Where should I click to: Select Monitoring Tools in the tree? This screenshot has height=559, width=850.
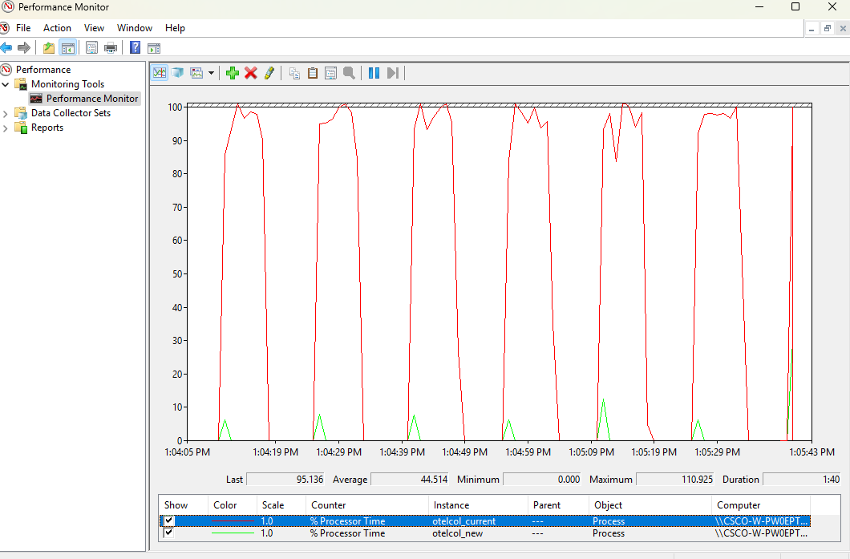67,84
